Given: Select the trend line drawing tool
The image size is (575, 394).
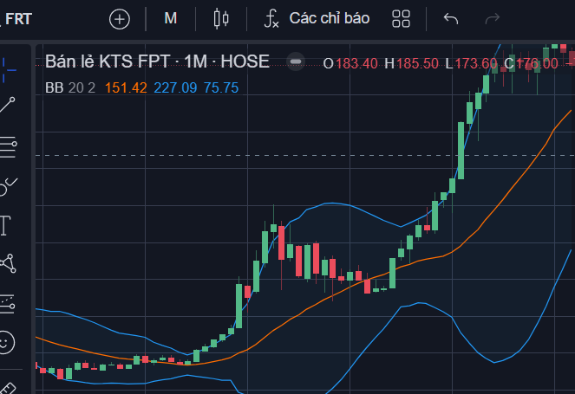Looking at the screenshot, I should [x=8, y=105].
